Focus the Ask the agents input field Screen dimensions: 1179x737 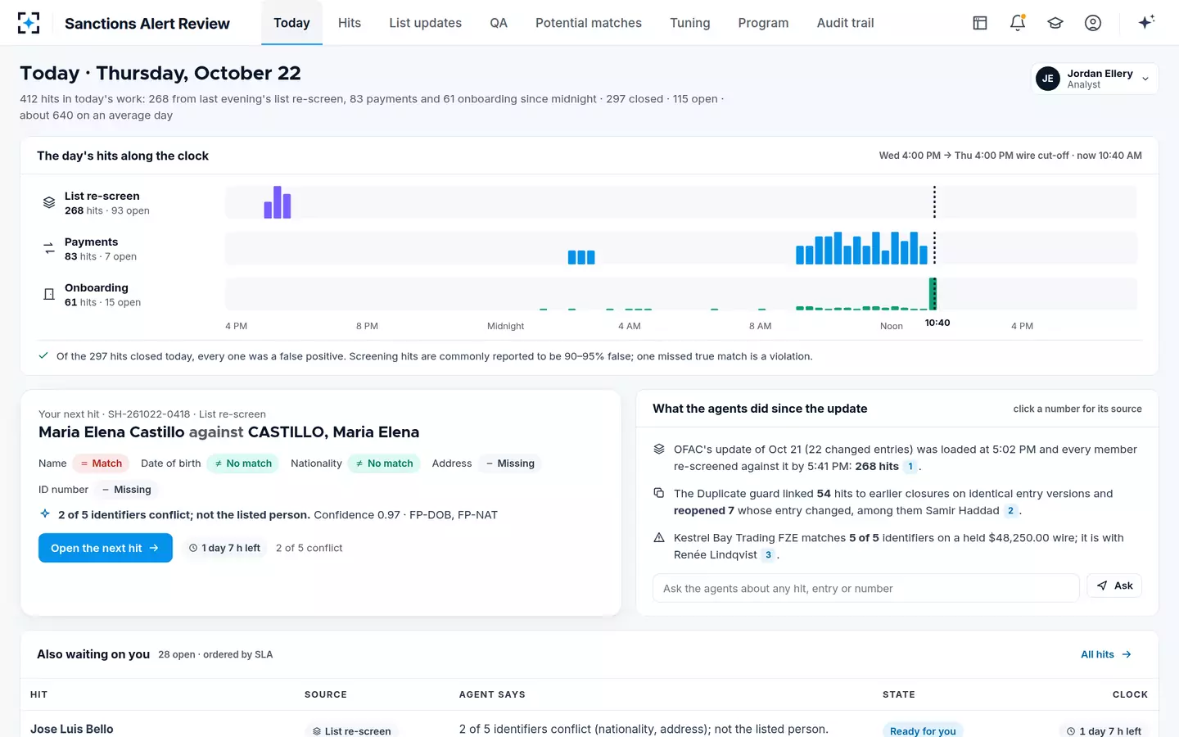tap(866, 588)
